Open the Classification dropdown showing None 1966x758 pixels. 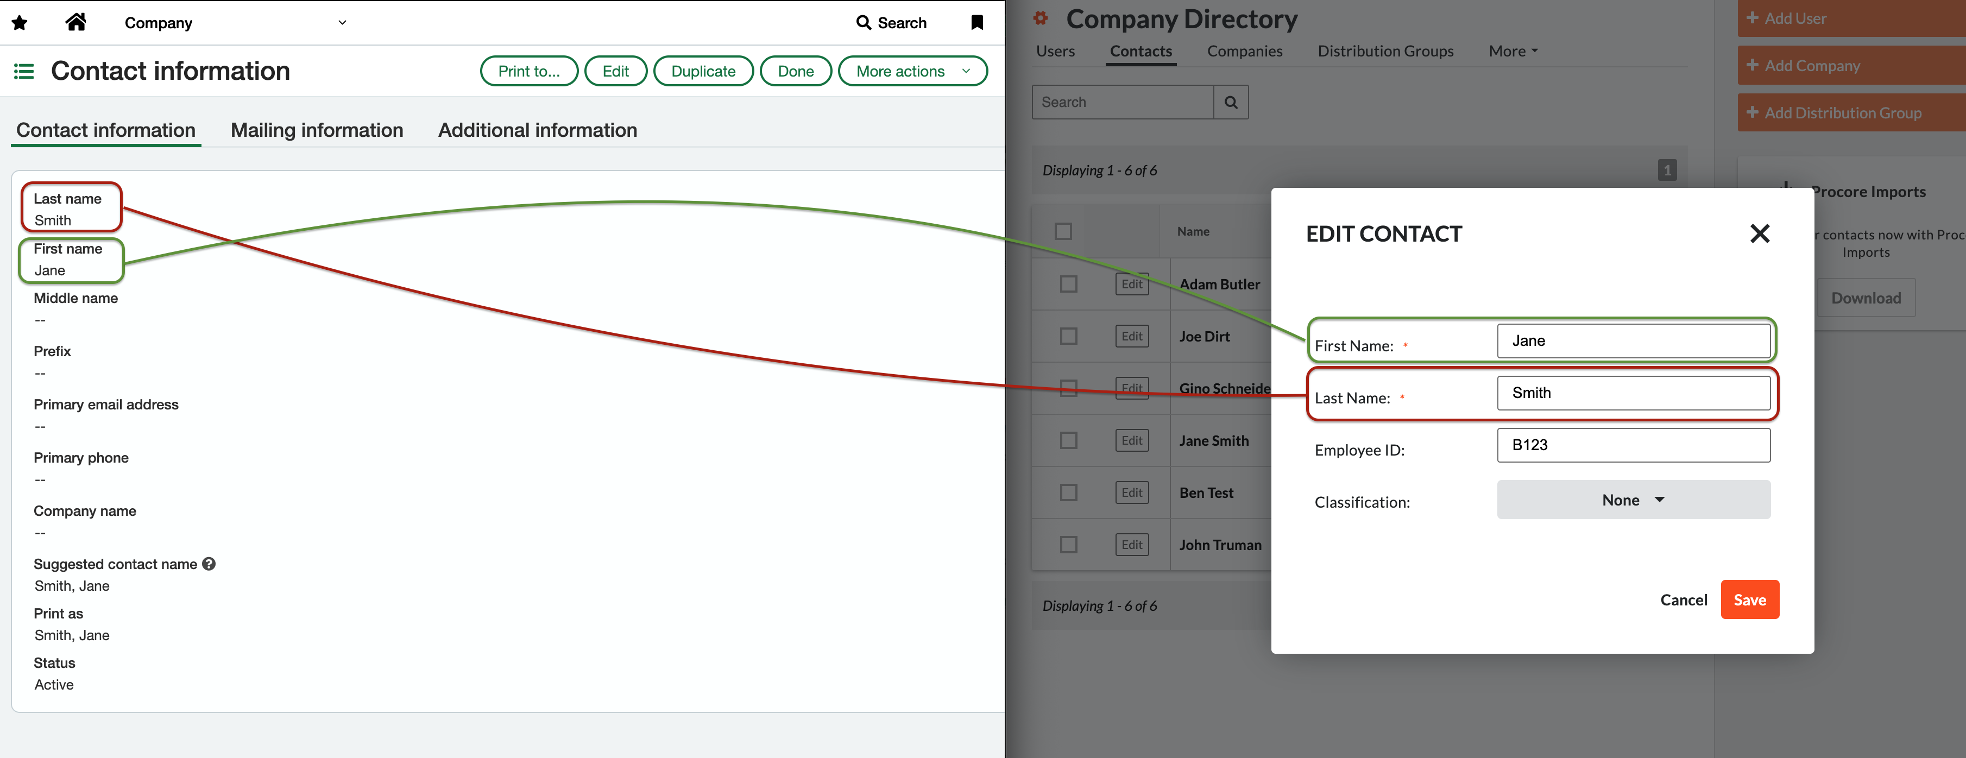point(1633,500)
